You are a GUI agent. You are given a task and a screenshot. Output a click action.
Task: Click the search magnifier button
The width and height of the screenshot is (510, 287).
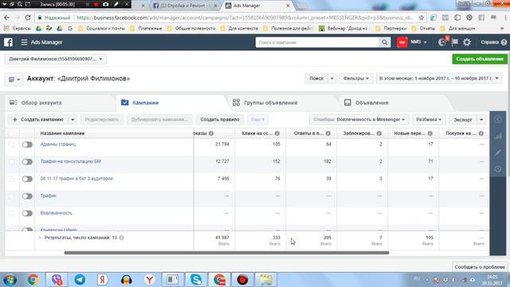click(384, 42)
